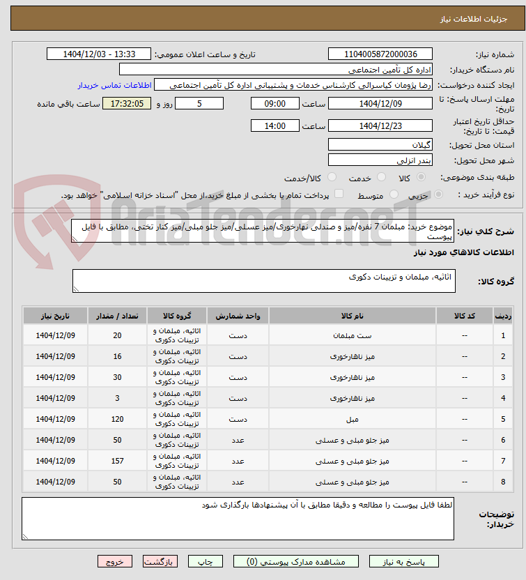Select میز جلو مبلی و عسلی in row 7

(x=353, y=461)
